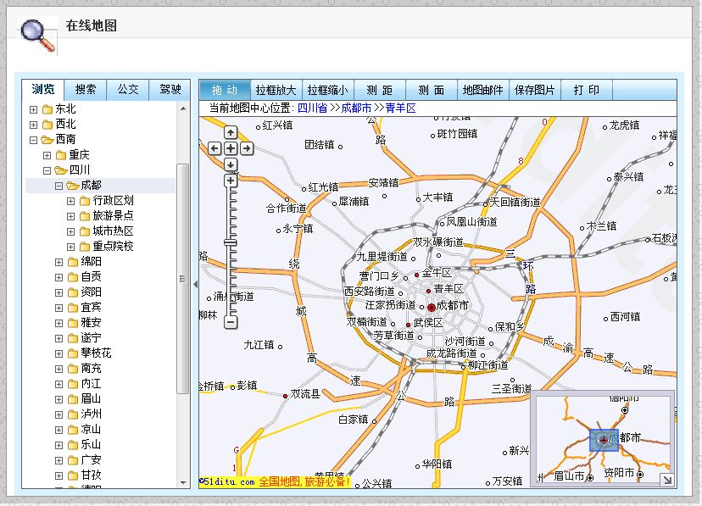Image resolution: width=702 pixels, height=506 pixels.
Task: Expand the 重庆 tree node
Action: coord(47,155)
